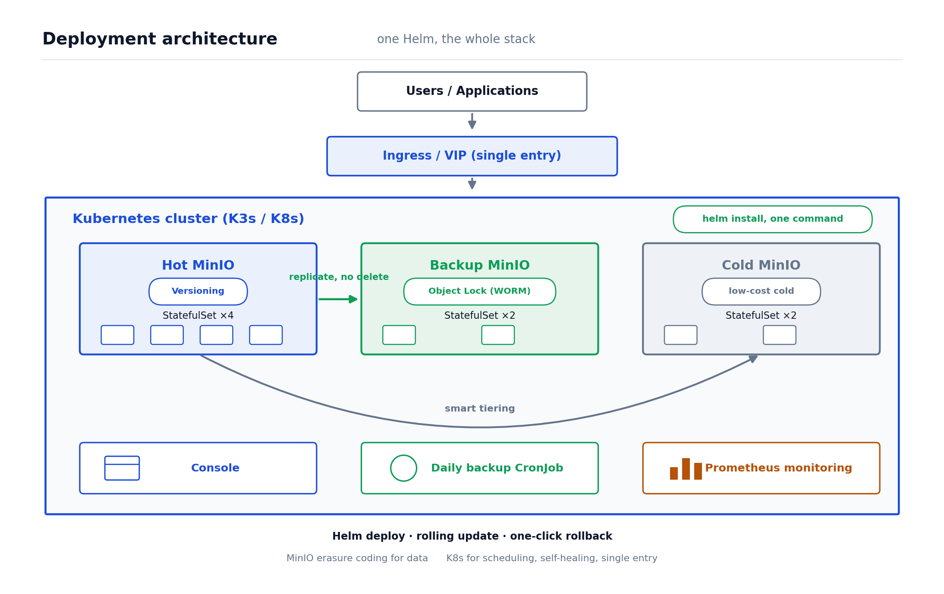The image size is (944, 594).
Task: Select the Versioning pill in Hot MinIO
Action: click(198, 292)
